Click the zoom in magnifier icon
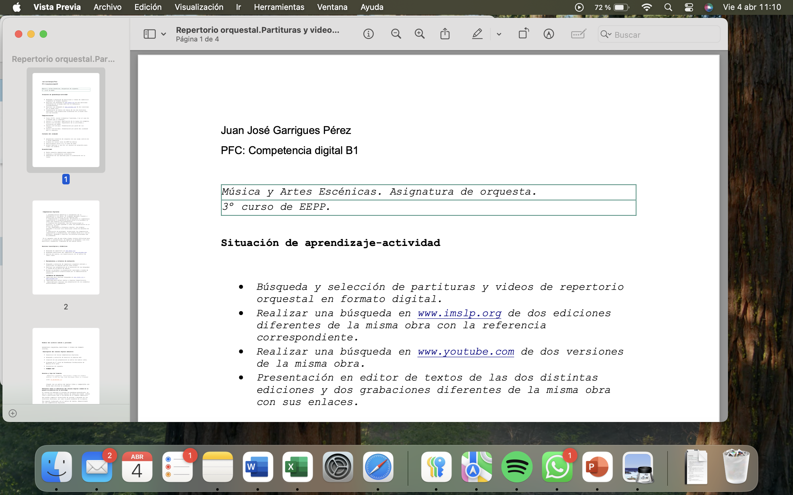 click(419, 34)
